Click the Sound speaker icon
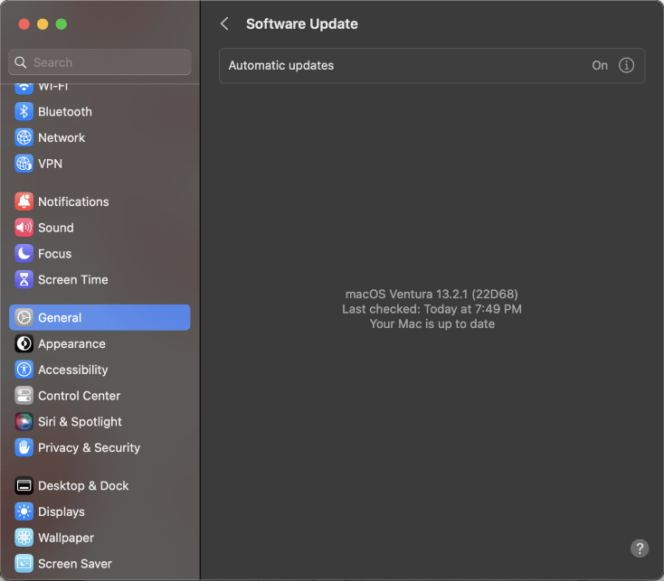The image size is (664, 581). (24, 228)
